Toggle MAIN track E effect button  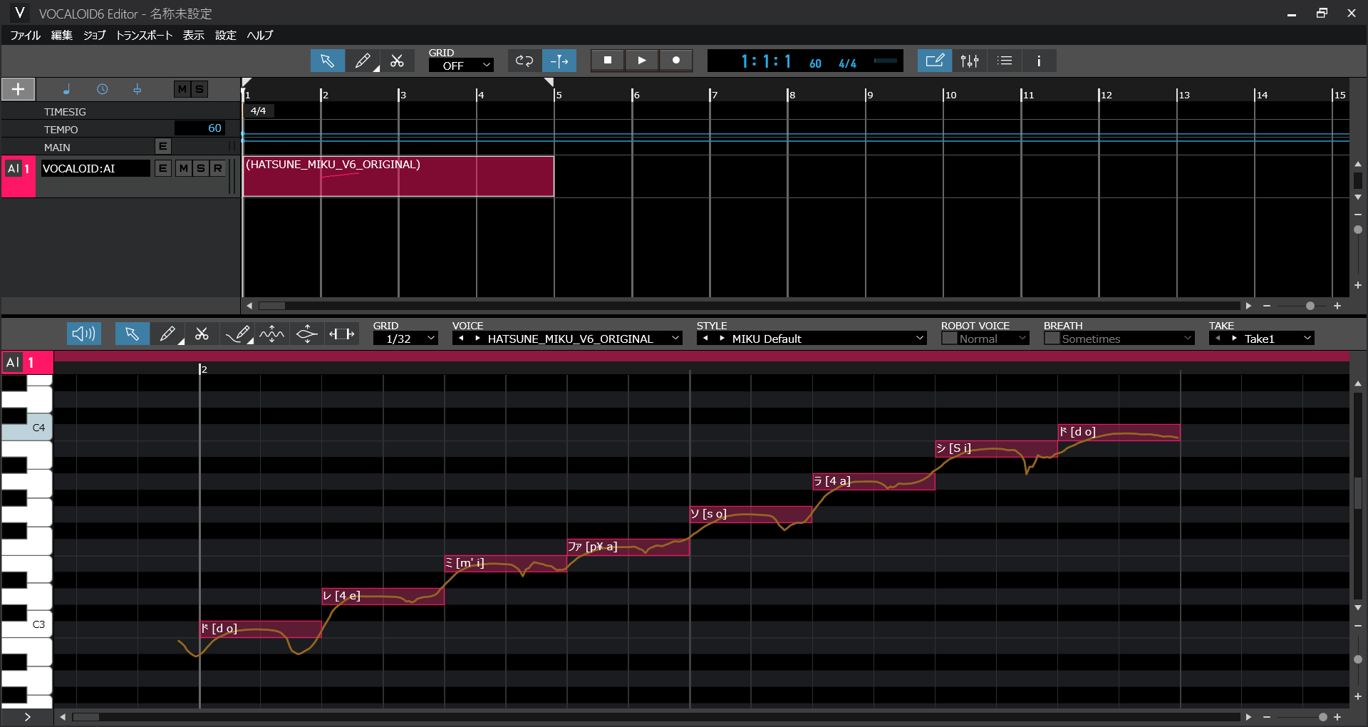pos(163,146)
